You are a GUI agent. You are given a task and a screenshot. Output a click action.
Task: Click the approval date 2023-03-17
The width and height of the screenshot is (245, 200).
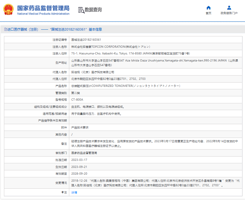[x=79, y=160]
